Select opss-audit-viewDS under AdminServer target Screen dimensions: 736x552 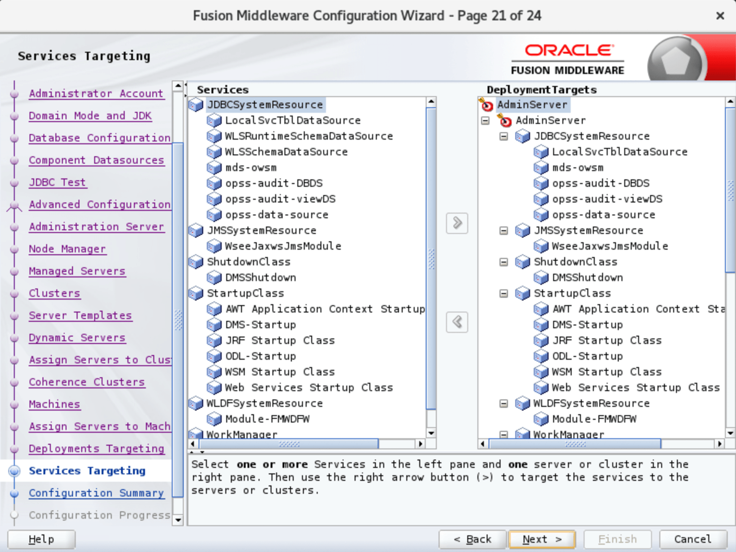click(607, 199)
